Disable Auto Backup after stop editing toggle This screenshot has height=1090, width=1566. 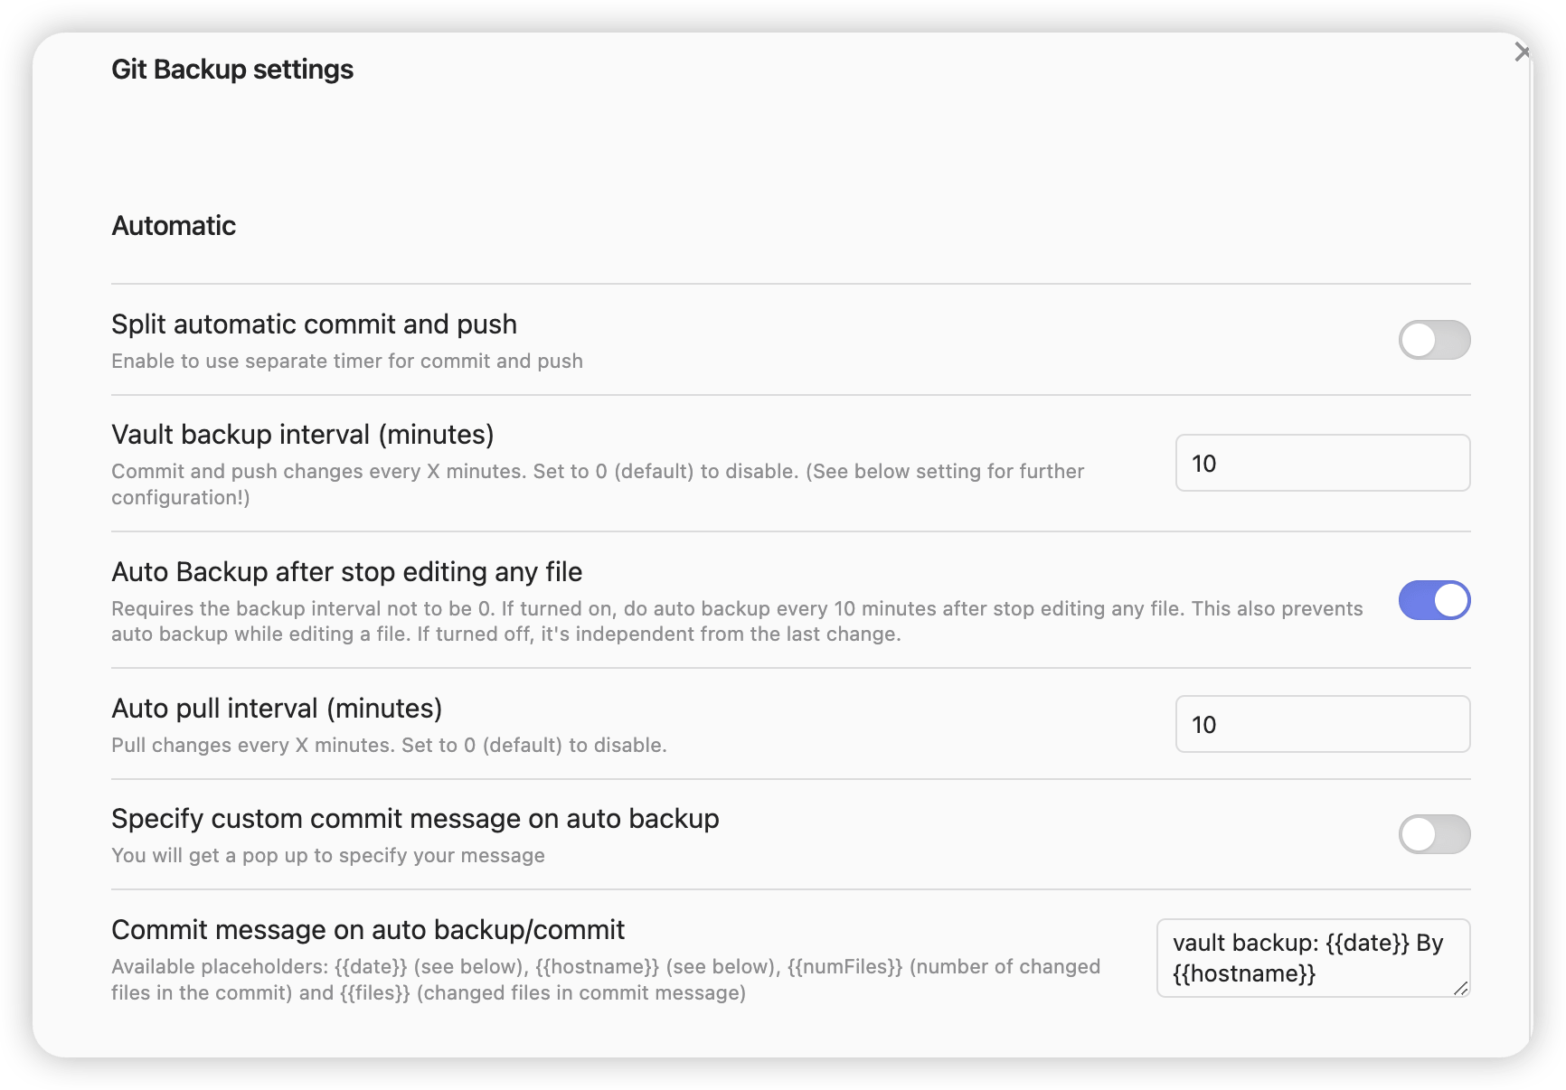[1434, 600]
